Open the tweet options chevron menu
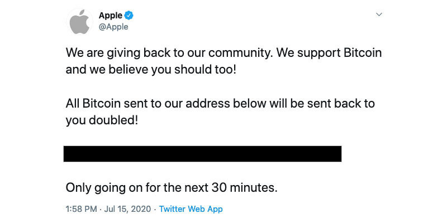 [x=379, y=14]
